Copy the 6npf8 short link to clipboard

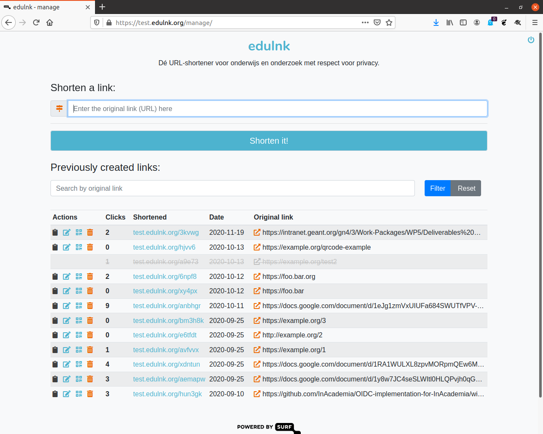pyautogui.click(x=55, y=276)
